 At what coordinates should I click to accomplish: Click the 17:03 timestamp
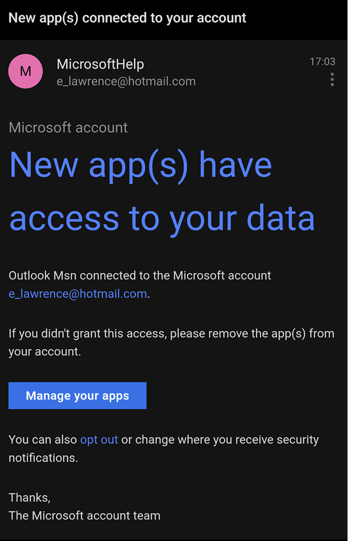click(x=322, y=61)
